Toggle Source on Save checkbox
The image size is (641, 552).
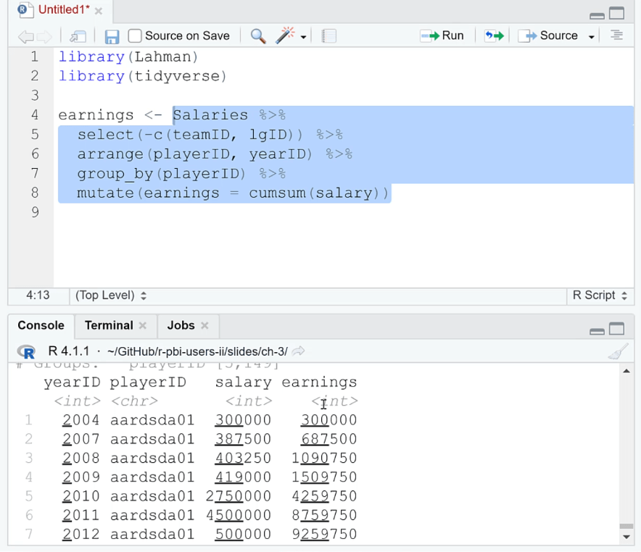134,36
